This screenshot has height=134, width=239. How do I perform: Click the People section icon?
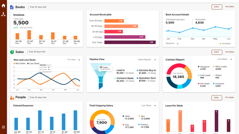(x=12, y=98)
